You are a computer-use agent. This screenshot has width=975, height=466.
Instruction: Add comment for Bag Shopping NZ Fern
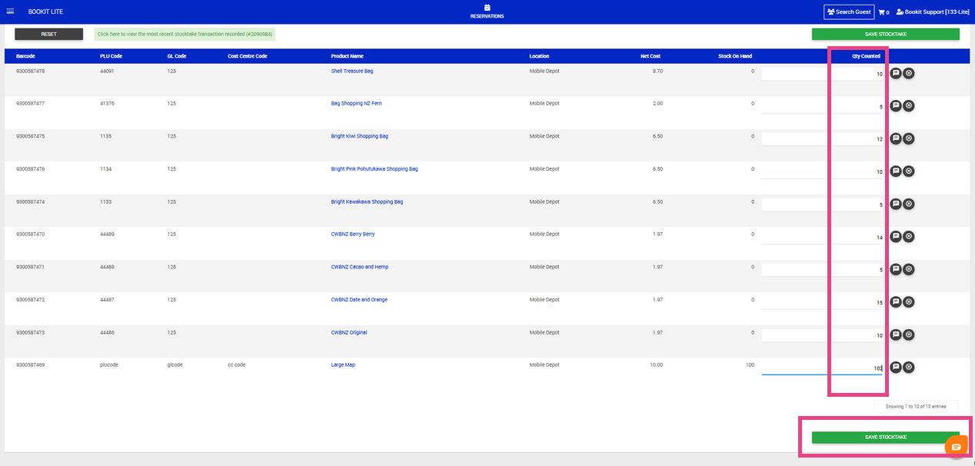click(x=896, y=106)
